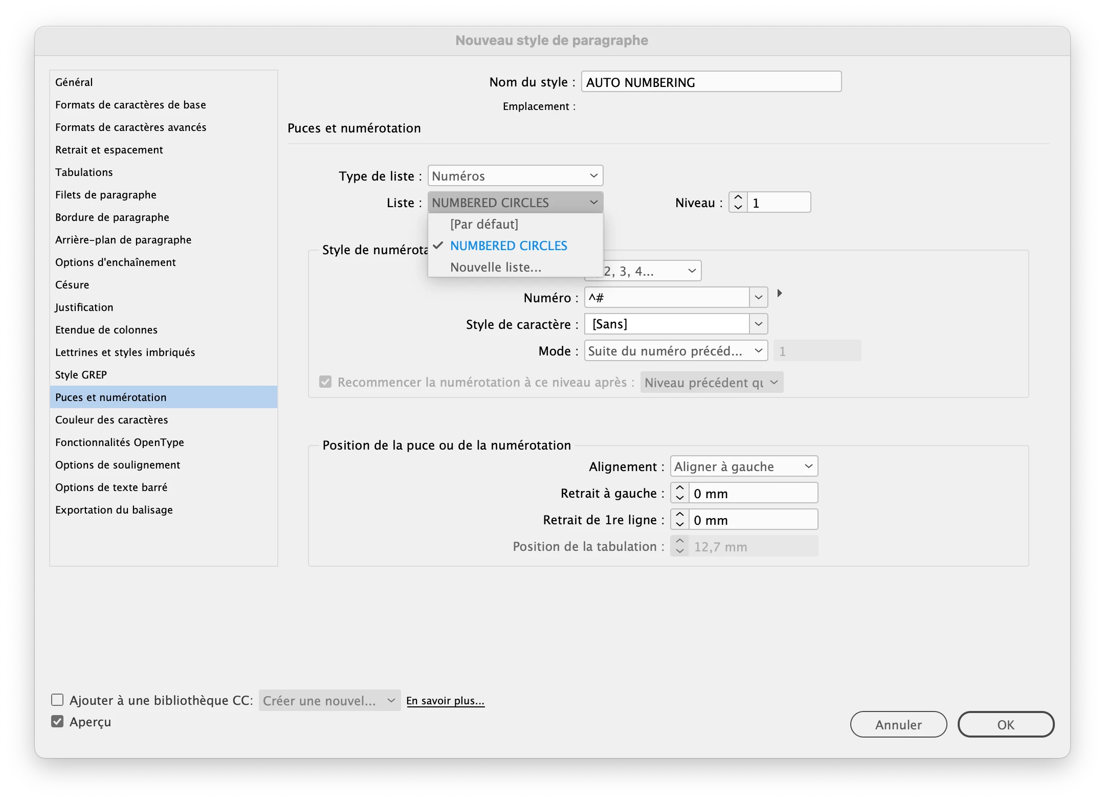Screen dimensions: 1105x801
Task: Expand the Mode dropdown
Action: (x=675, y=351)
